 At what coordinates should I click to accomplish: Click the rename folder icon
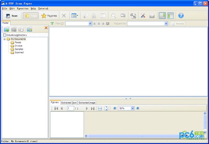[x=21, y=29]
